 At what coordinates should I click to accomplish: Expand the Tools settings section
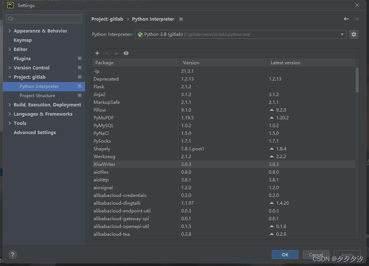10,123
